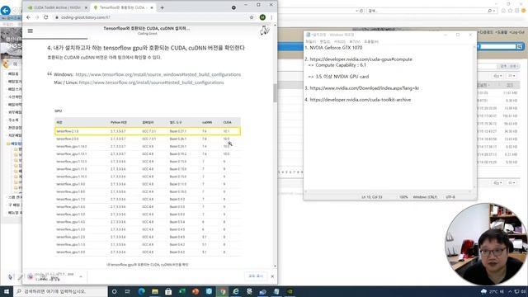
Task: Click the magnifier icon in IE search box
Action: pos(489,11)
